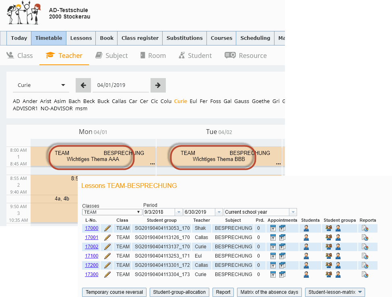
Task: Open the 6/30/2019 end date picker
Action: coord(219,212)
